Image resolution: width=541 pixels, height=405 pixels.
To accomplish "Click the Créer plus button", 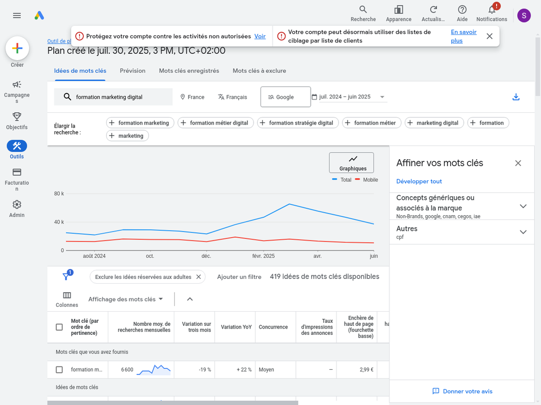I will [x=17, y=48].
